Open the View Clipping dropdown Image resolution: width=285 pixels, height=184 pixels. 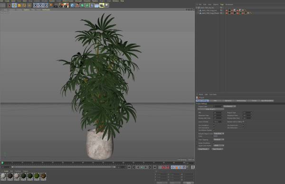[x=219, y=139]
